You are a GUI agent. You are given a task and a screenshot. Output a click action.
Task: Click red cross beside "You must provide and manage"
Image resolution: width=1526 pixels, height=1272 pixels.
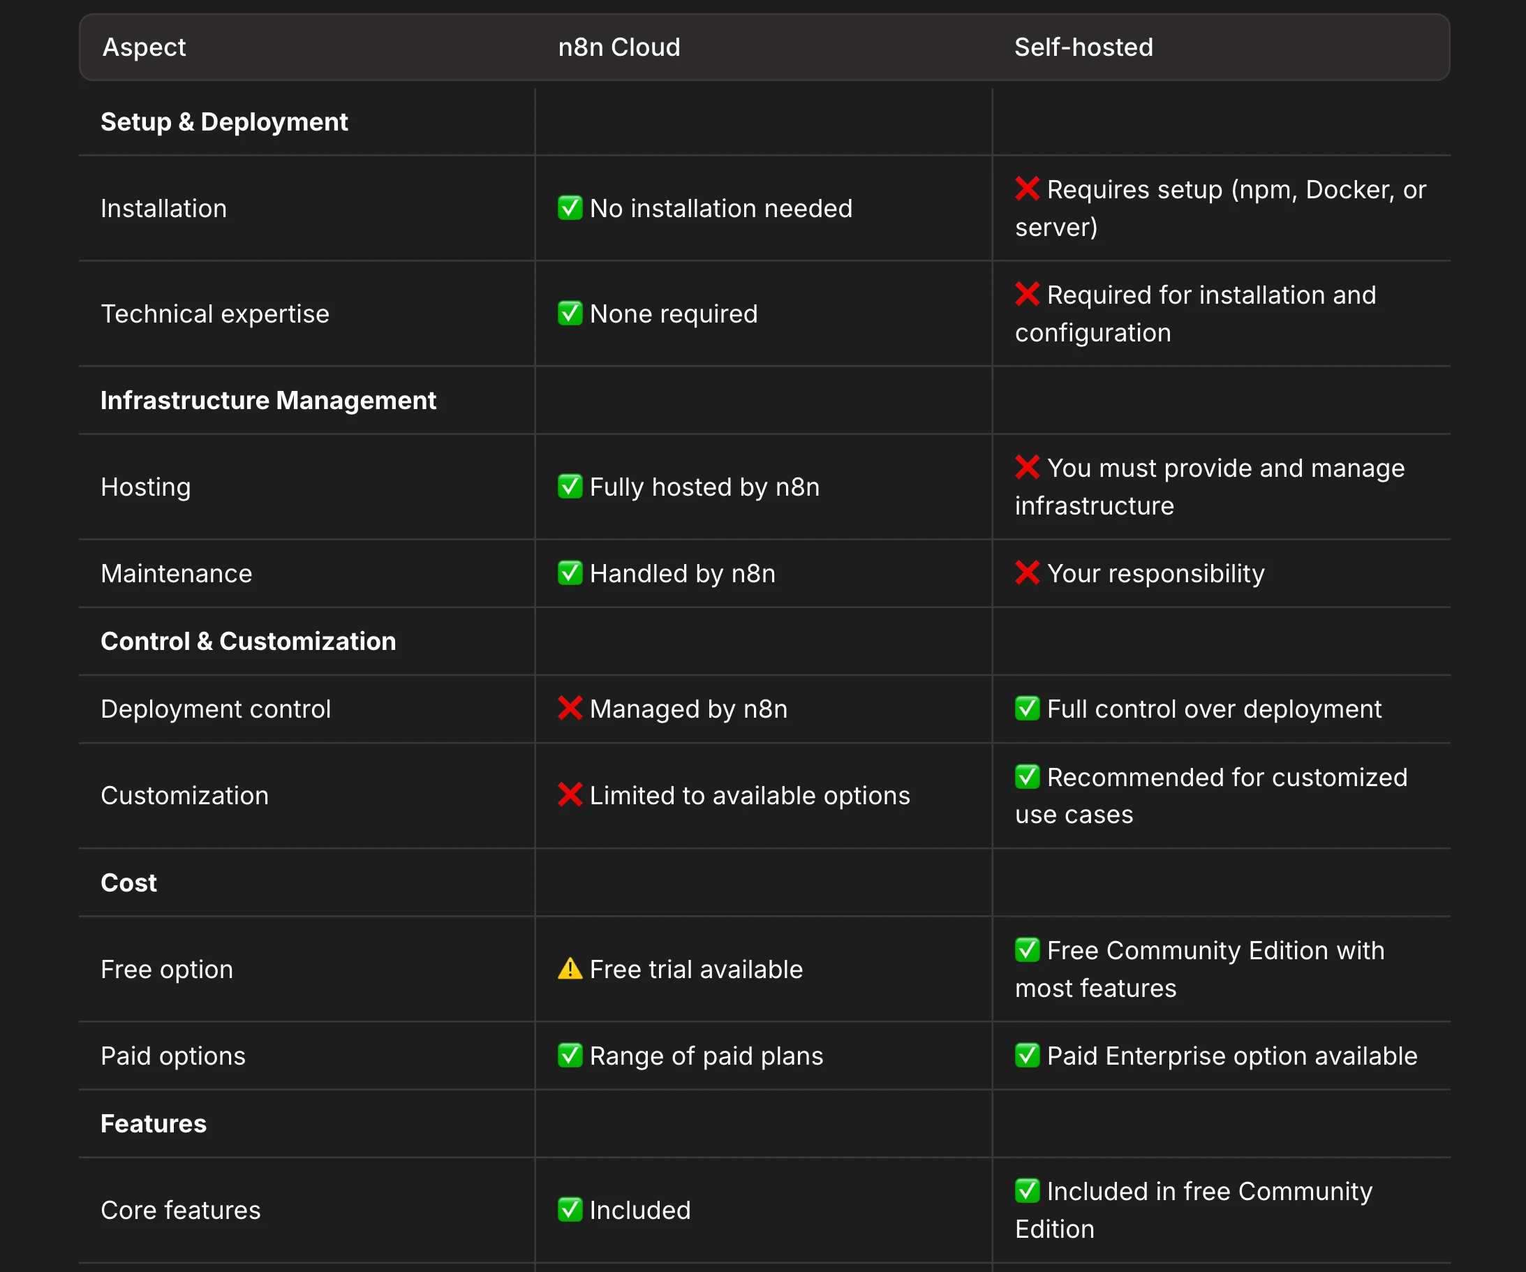(1027, 467)
